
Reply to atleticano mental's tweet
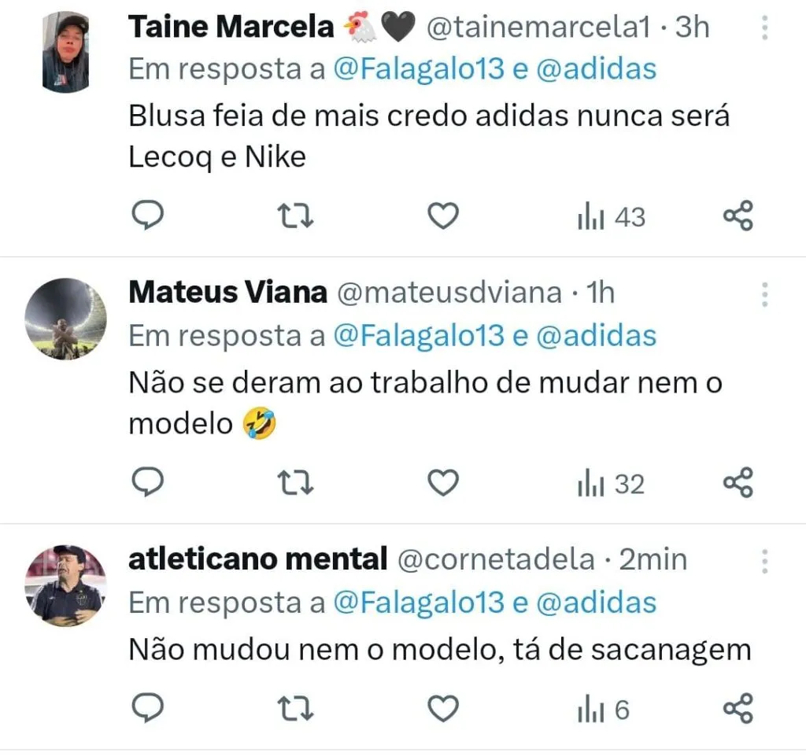tap(146, 710)
